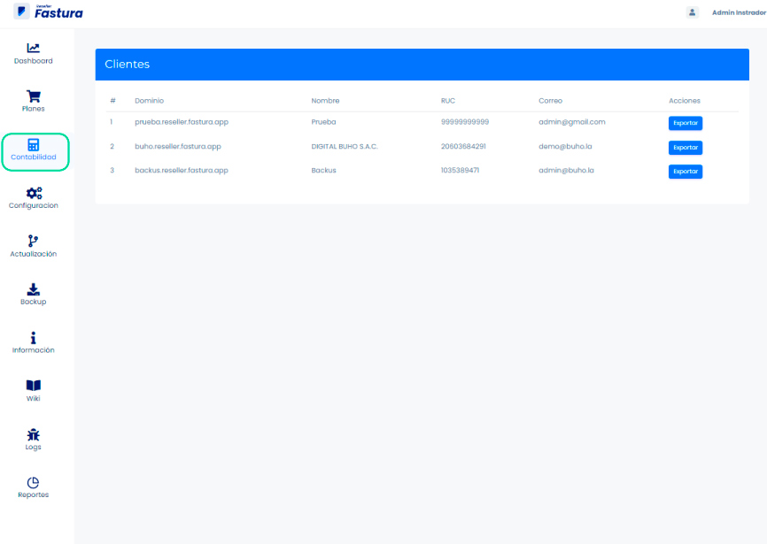767x544 pixels.
Task: Select the Contabilidad calculator icon
Action: pyautogui.click(x=34, y=144)
